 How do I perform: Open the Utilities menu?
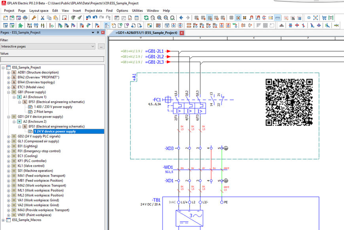coord(138,11)
